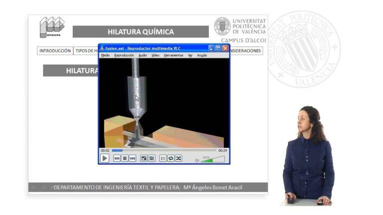
Task: Skip to the next media item
Action: pos(133,158)
